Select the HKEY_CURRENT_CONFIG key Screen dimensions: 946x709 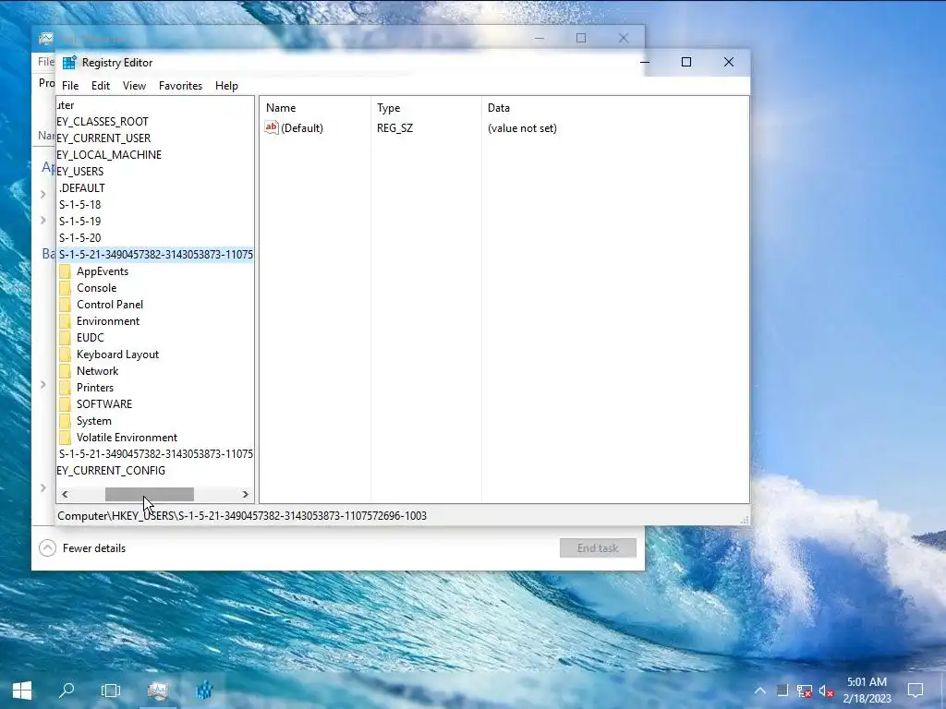[x=111, y=470]
